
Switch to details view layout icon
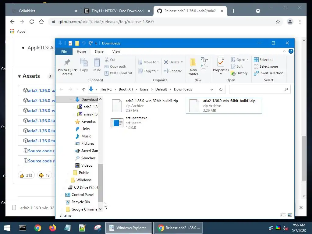[283, 215]
